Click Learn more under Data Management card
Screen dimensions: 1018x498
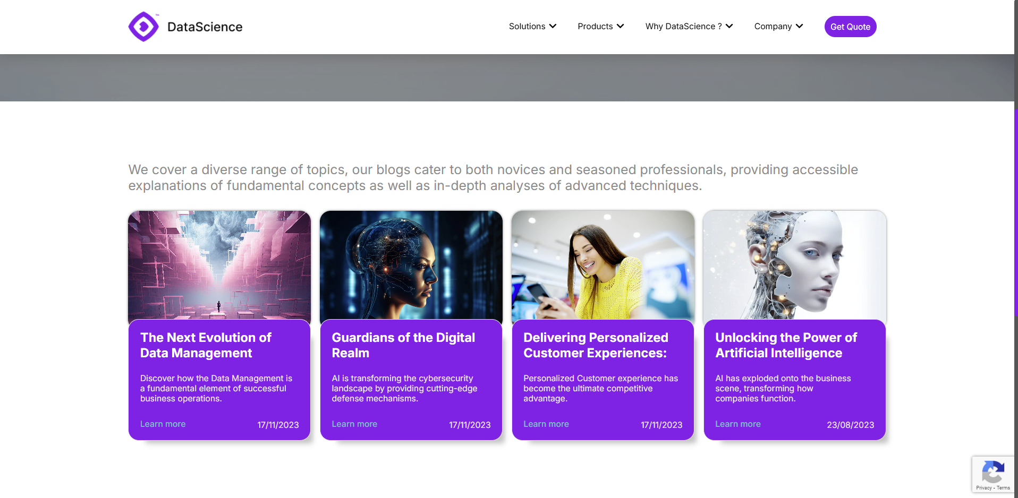pos(163,424)
